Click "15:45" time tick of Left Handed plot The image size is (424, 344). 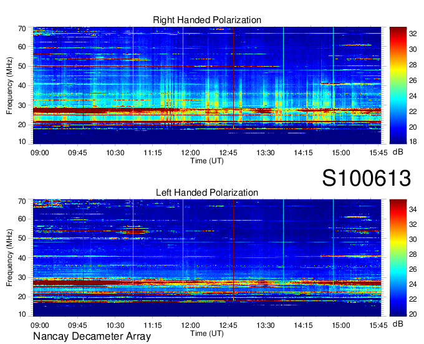tap(378, 325)
